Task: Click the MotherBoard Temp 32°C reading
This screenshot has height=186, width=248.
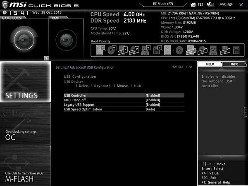Action: (x=110, y=33)
